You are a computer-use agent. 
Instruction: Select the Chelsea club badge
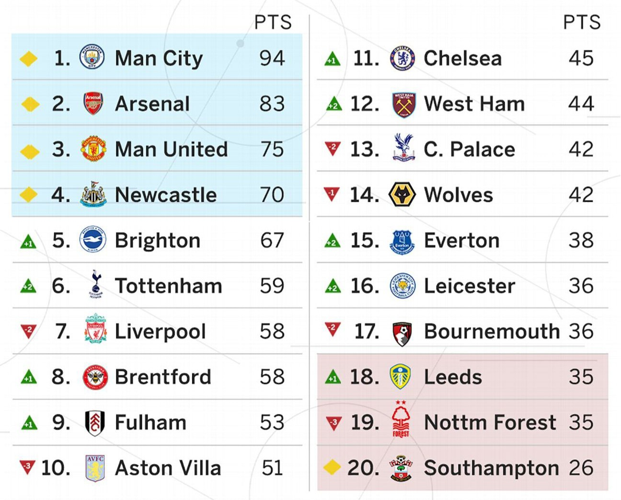coord(402,58)
